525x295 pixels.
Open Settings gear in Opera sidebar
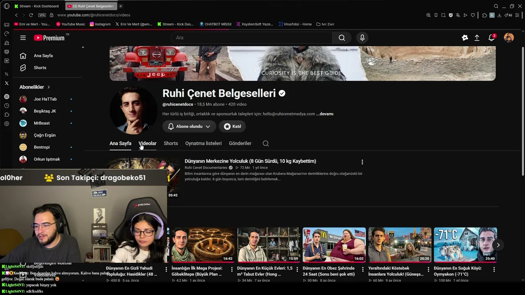tap(7, 124)
